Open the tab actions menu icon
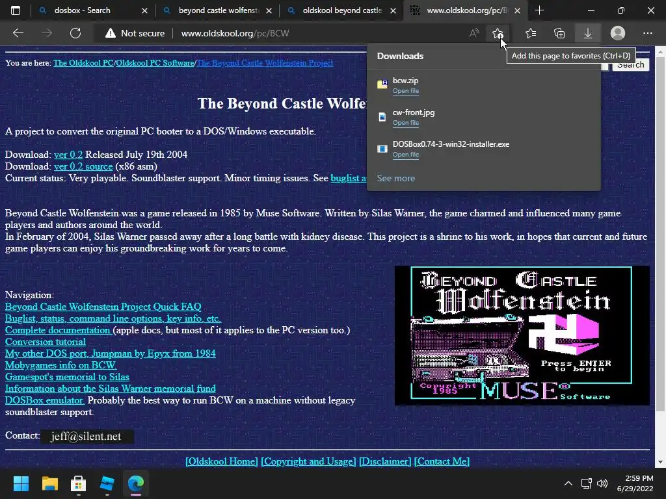 (x=16, y=10)
